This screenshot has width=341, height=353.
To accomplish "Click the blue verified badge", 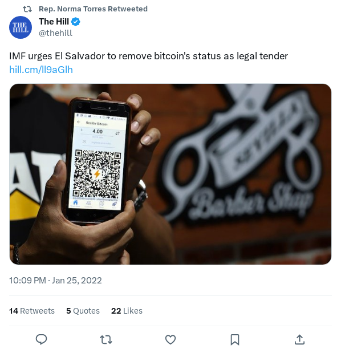I will (x=76, y=22).
